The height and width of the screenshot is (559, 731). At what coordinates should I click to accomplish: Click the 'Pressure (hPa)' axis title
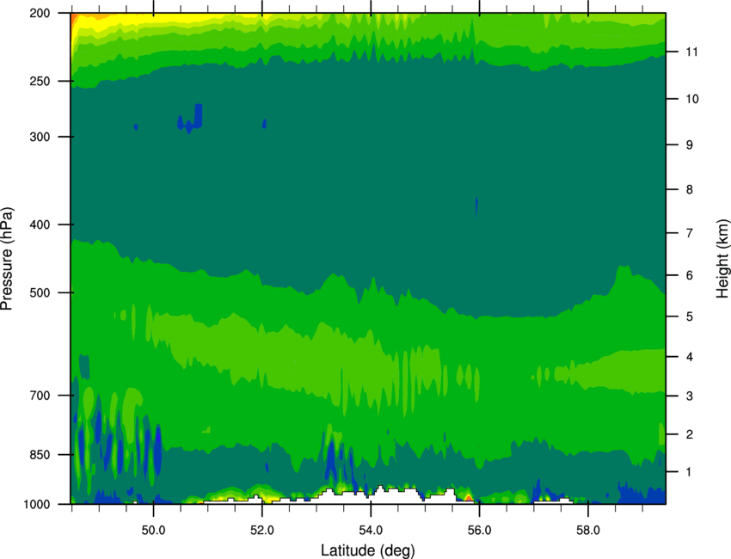(7, 259)
